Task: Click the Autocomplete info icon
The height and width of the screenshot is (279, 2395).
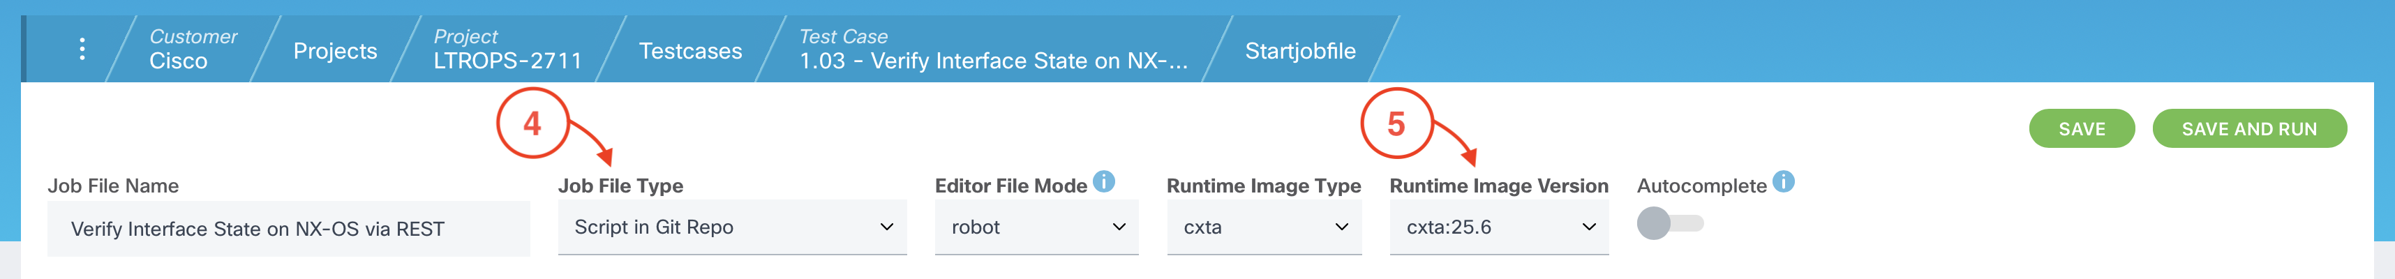Action: click(x=1783, y=181)
